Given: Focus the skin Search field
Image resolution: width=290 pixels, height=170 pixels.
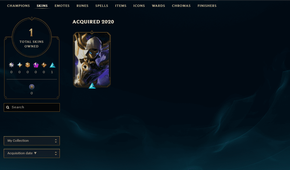Looking at the screenshot, I should click(31, 107).
